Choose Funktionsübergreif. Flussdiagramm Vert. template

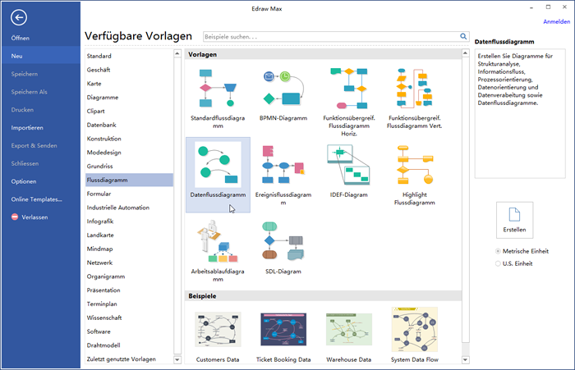coord(414,88)
